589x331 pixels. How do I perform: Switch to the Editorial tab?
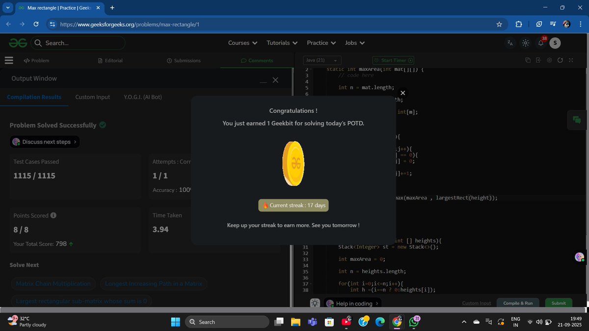pyautogui.click(x=110, y=61)
